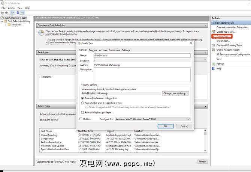Screen dimensions: 251x172
Task: Collapse the Overview of Task Scheduler section
Action: click(x=206, y=26)
